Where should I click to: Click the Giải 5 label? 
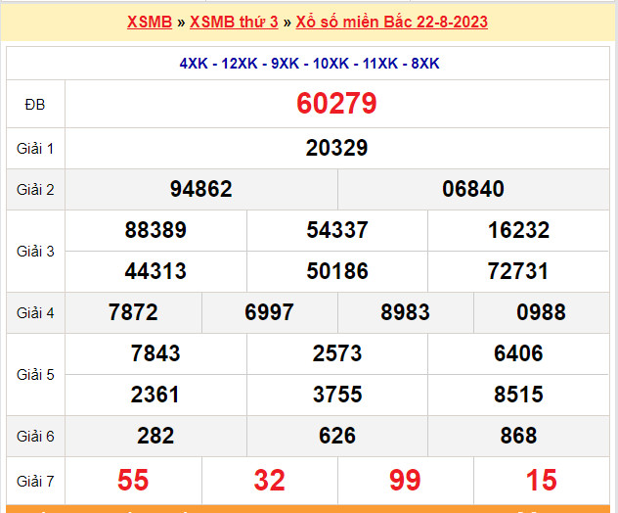[35, 375]
